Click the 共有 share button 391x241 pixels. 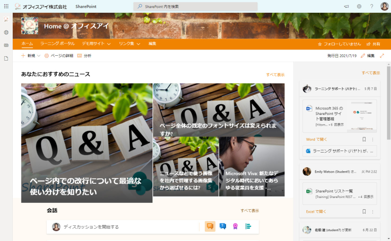pos(373,44)
